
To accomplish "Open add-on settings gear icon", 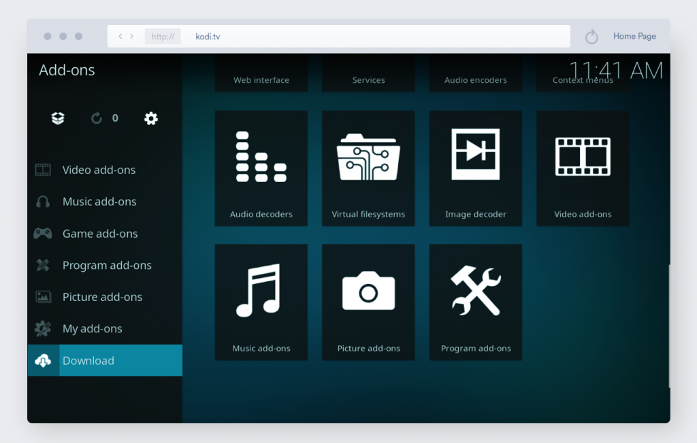I will (151, 118).
